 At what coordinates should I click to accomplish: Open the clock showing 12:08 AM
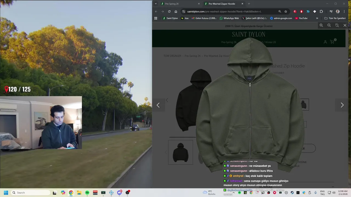343,193
